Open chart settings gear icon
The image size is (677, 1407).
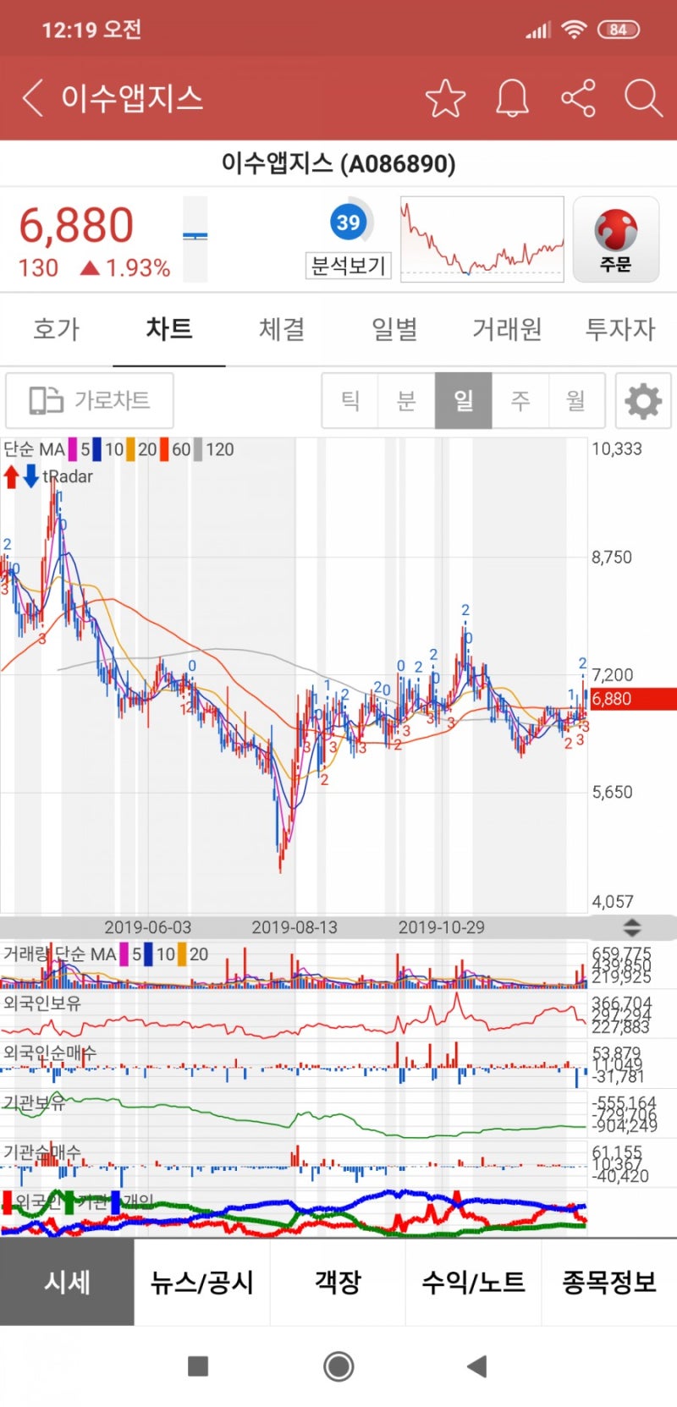(x=643, y=400)
